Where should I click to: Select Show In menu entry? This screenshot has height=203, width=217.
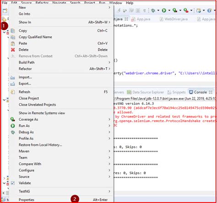(61, 22)
